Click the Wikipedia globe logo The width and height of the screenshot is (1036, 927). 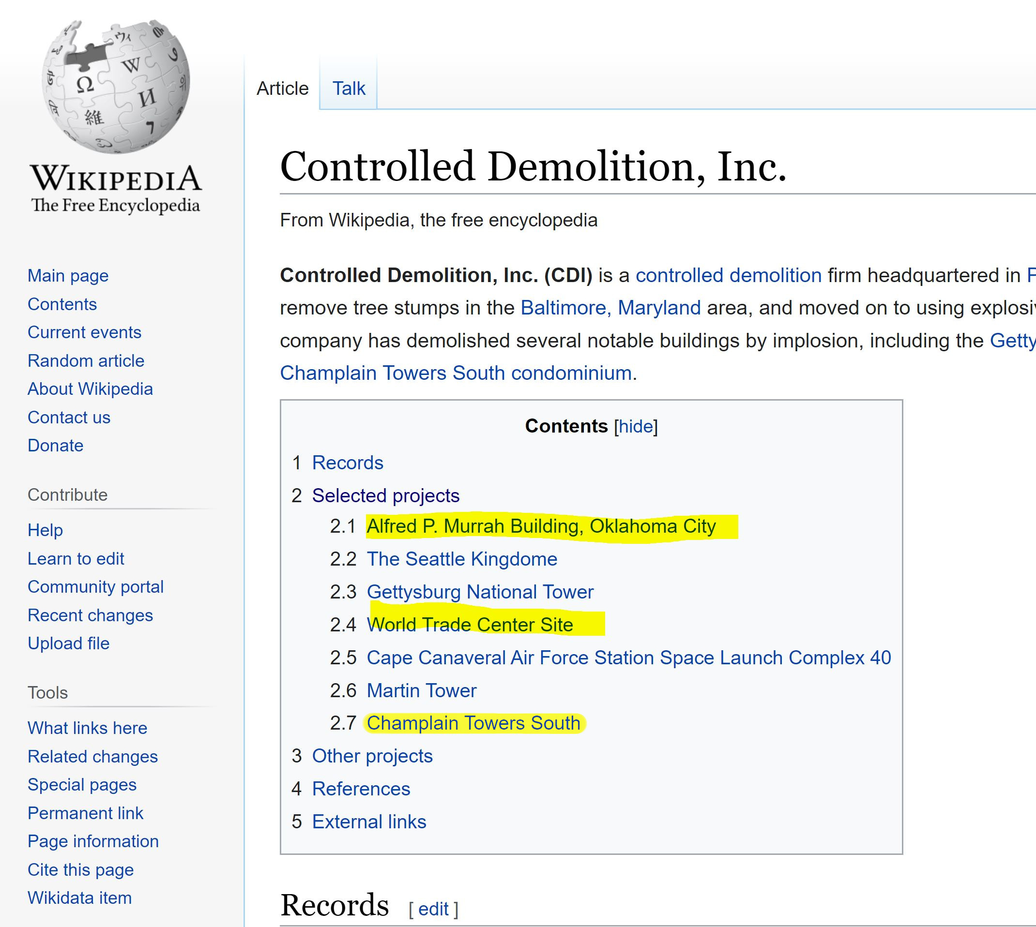116,87
